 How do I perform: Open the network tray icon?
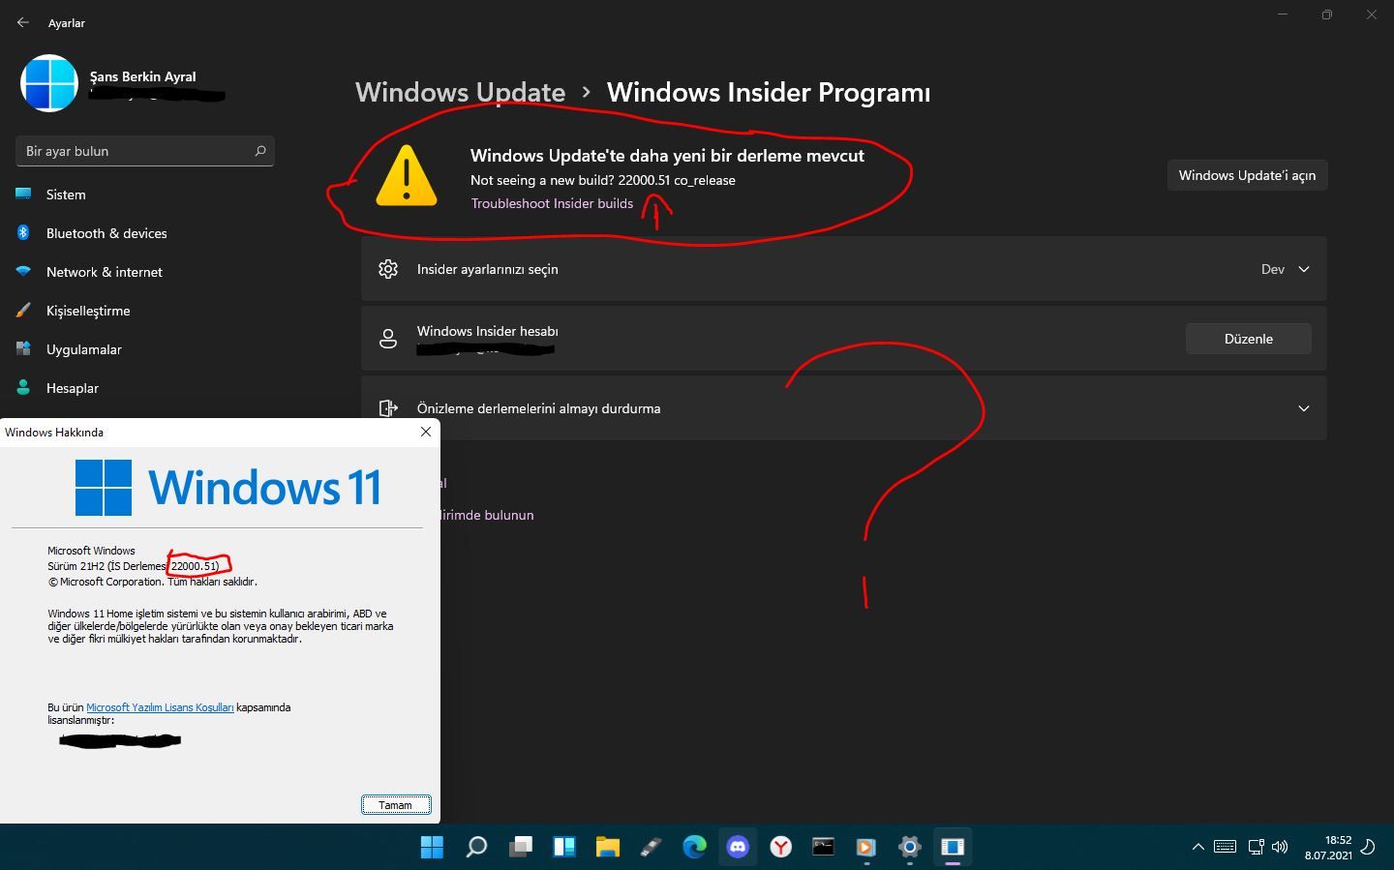coord(1256,847)
